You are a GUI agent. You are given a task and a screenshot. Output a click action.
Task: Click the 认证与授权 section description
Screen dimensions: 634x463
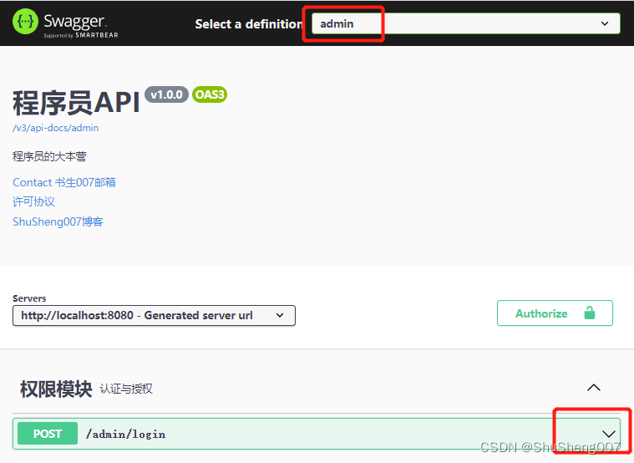click(x=126, y=389)
